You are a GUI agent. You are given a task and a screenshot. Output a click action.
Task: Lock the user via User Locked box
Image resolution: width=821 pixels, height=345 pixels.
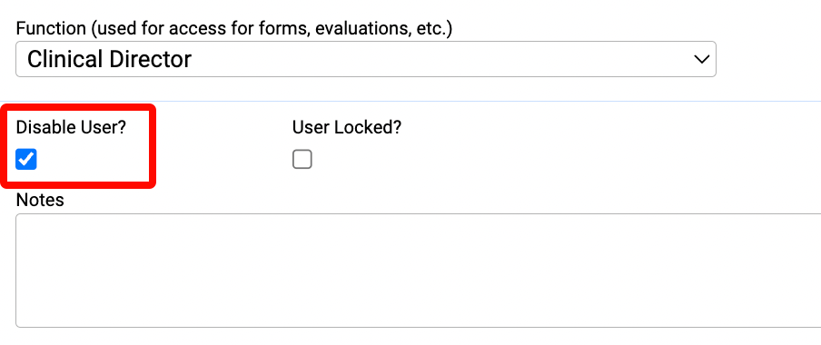click(302, 159)
